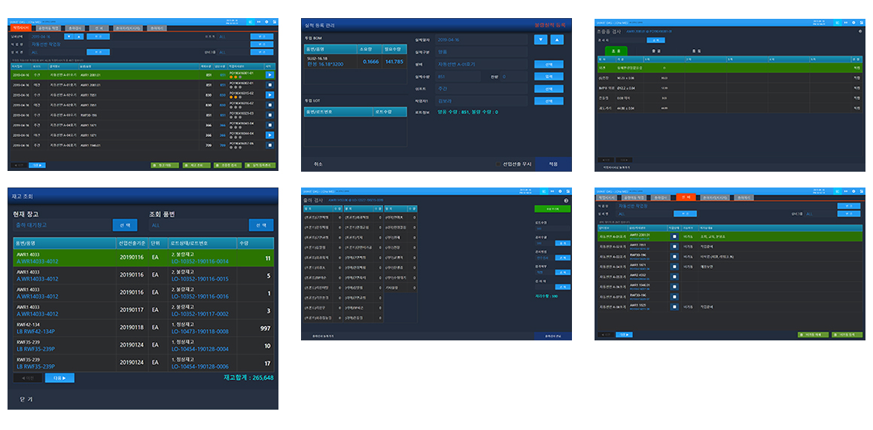This screenshot has height=430, width=873.
Task: Click the date-up arrow in 실적 등록 관리
Action: (x=557, y=39)
